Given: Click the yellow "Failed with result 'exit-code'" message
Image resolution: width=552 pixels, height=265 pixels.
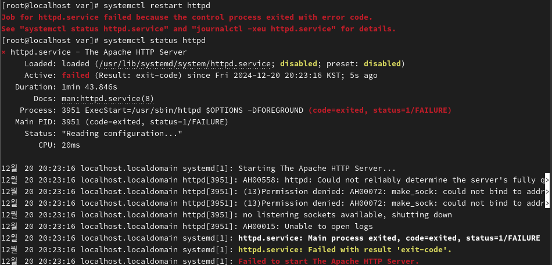Looking at the screenshot, I should (345, 249).
